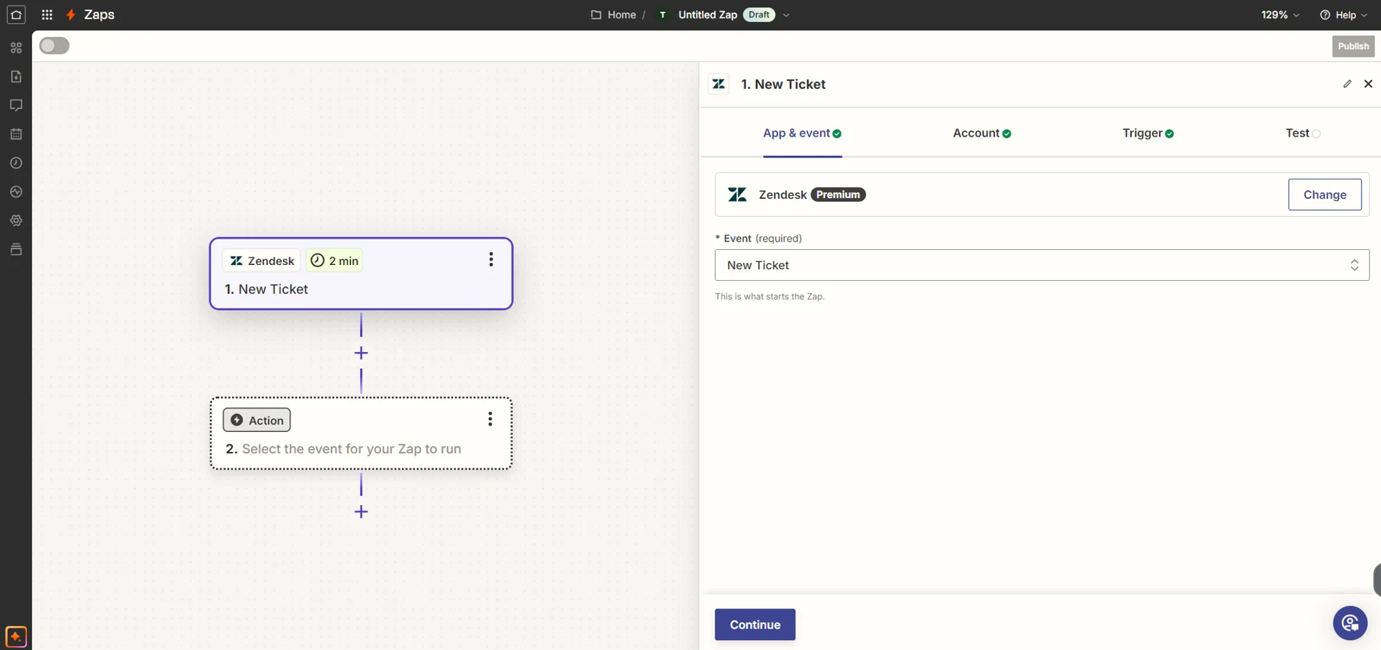The width and height of the screenshot is (1381, 650).
Task: Open the apps grid menu
Action: click(x=47, y=14)
